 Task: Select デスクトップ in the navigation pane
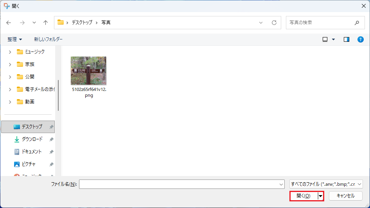pos(31,127)
